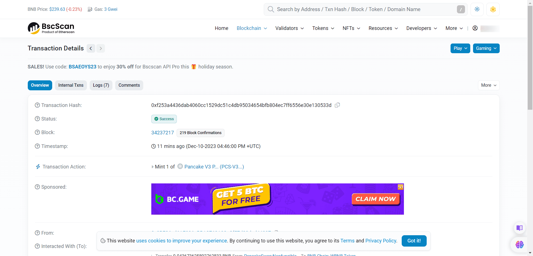Expand the Blockchain menu
This screenshot has width=533, height=256.
pyautogui.click(x=252, y=28)
